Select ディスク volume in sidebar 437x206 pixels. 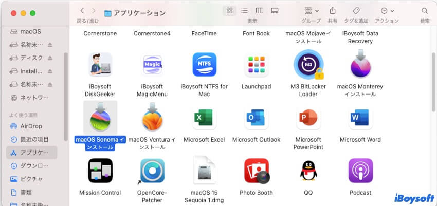[x=31, y=58]
